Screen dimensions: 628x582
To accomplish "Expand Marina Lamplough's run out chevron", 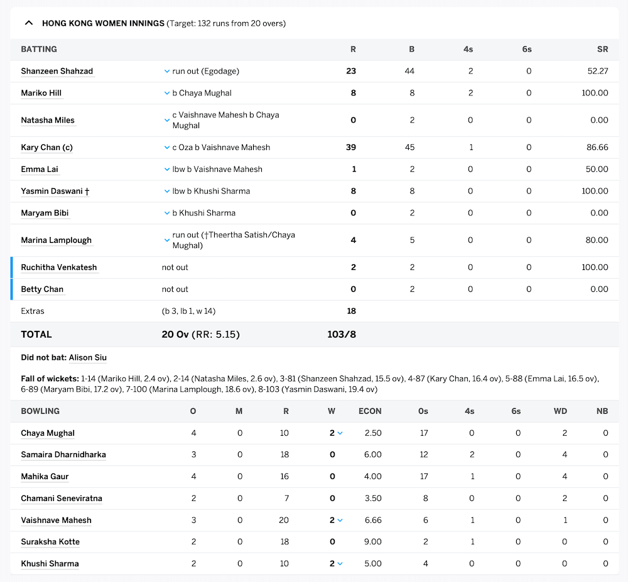I will coord(166,235).
